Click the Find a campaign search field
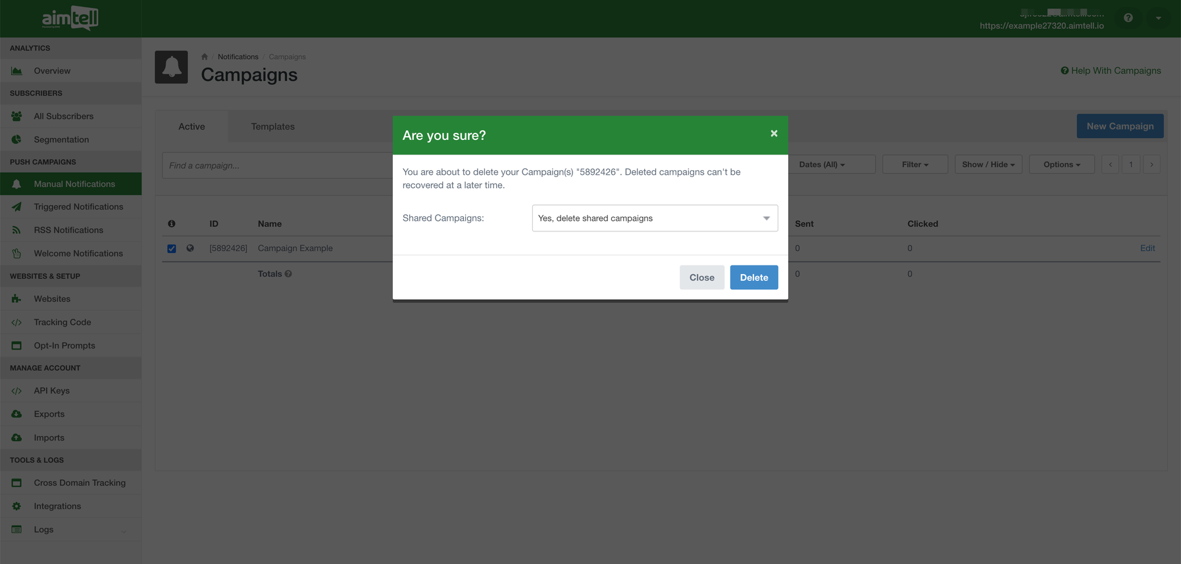 276,165
